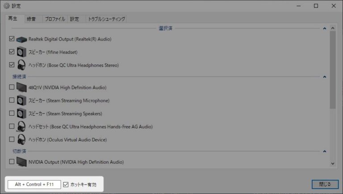Click the Realtek Digital Output device icon
The image size is (343, 194).
click(x=22, y=39)
